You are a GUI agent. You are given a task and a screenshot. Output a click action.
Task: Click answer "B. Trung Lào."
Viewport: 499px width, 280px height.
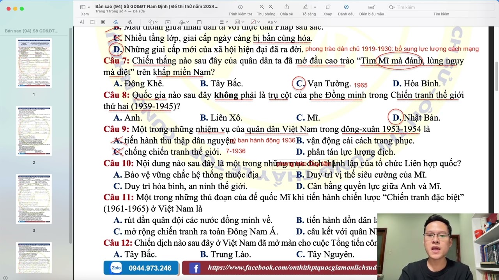click(225, 255)
